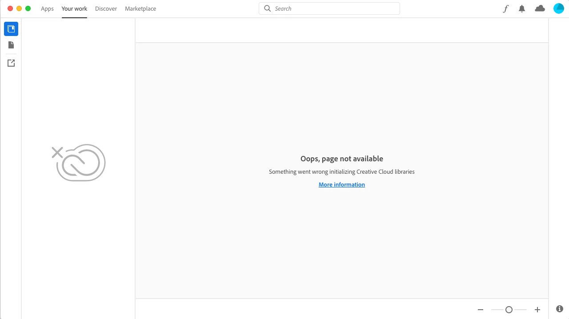
Task: Focus the Search input field
Action: point(329,8)
